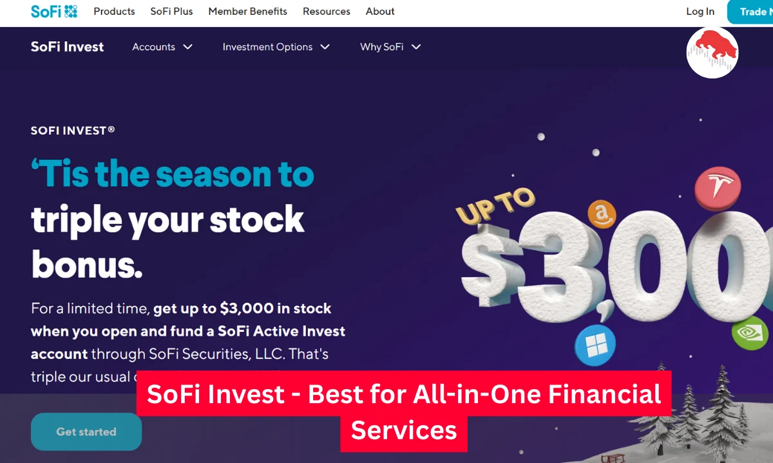This screenshot has height=463, width=773.
Task: Click the Get started button
Action: [x=86, y=431]
